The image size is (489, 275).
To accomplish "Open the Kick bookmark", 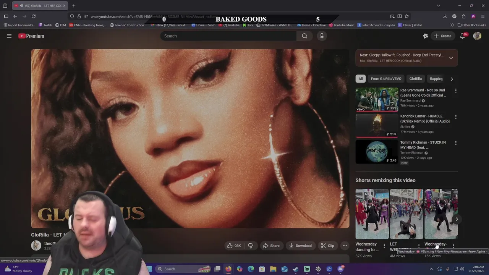I will (248, 25).
